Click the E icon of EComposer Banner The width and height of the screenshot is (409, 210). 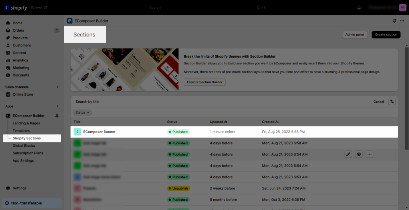coord(77,132)
